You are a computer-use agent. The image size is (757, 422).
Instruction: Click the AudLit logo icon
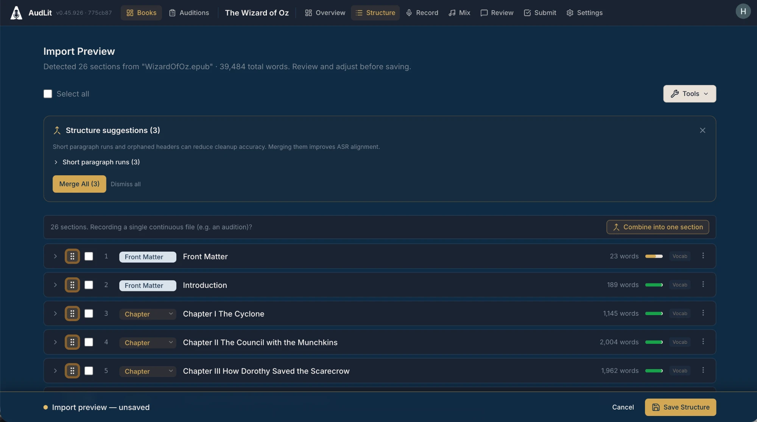(x=16, y=13)
